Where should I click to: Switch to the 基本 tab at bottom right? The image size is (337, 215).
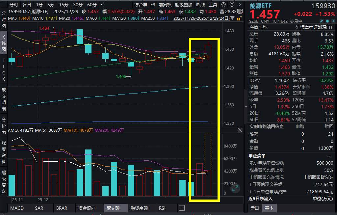(269, 208)
